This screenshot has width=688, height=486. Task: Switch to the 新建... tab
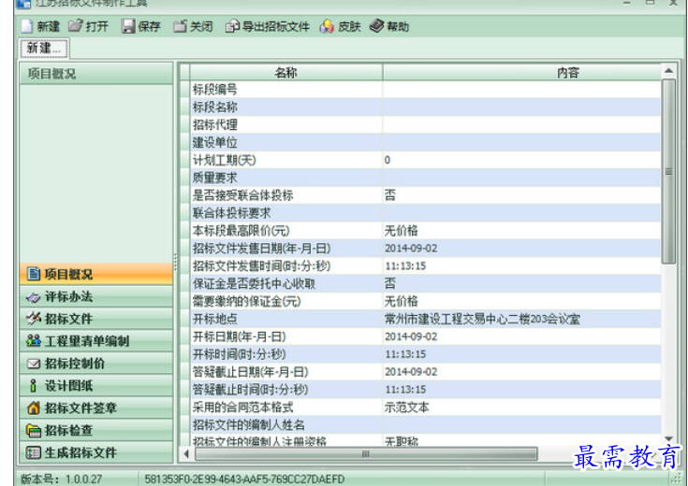[44, 48]
